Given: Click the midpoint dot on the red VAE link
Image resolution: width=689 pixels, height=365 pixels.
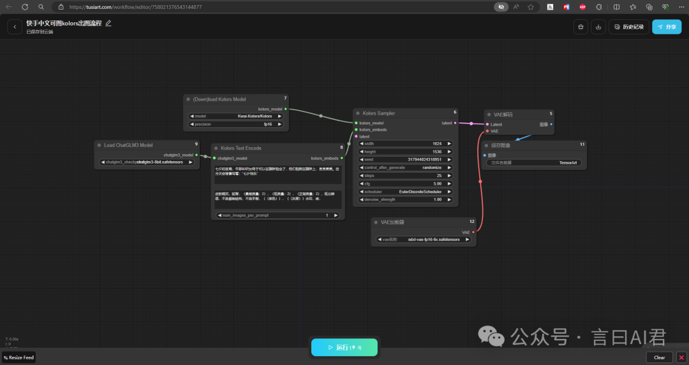Looking at the screenshot, I should coord(480,181).
